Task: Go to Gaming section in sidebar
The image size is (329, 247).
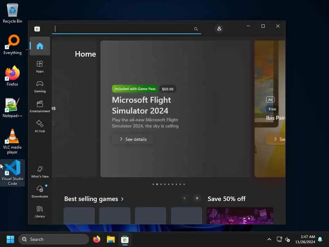Action: click(x=40, y=87)
